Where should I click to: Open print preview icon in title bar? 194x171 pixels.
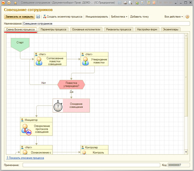click(x=130, y=3)
